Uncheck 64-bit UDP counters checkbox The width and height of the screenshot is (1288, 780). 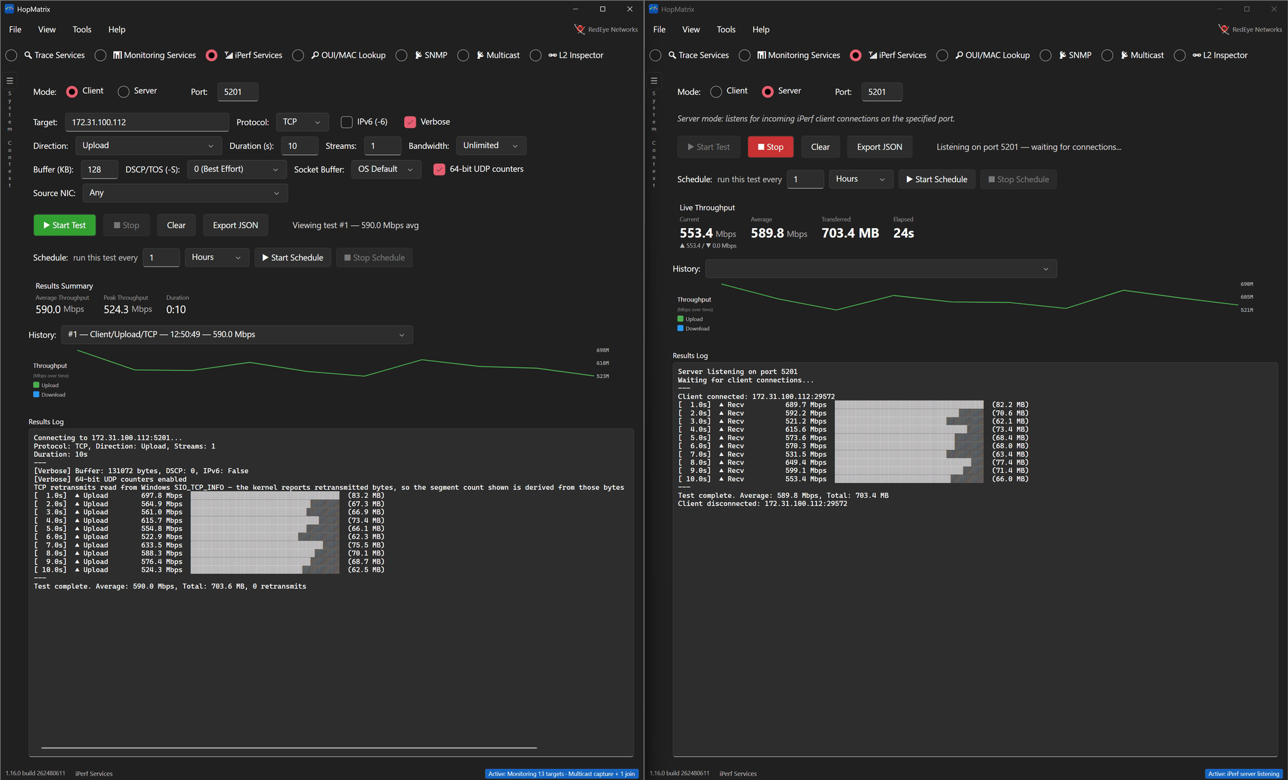(x=439, y=169)
